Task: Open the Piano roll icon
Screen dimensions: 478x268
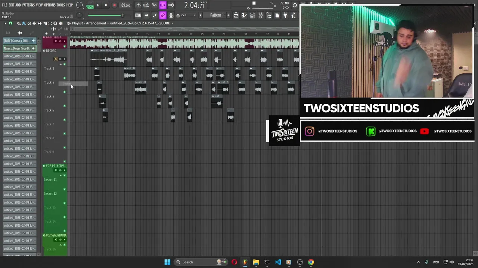Action: [x=244, y=15]
